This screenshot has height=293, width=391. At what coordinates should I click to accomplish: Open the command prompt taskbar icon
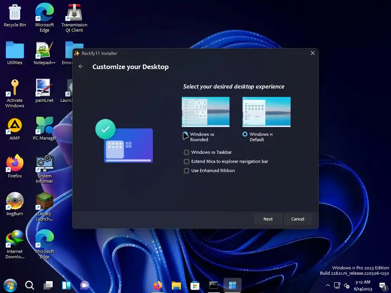[213, 285]
